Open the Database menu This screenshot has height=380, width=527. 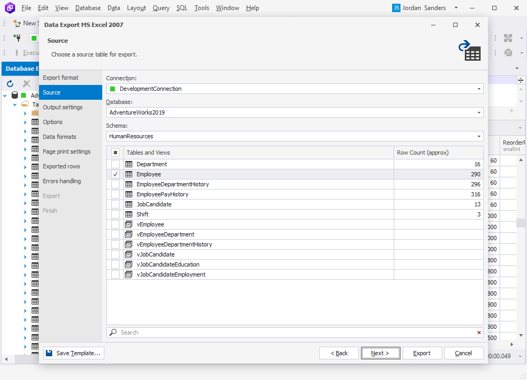(88, 8)
